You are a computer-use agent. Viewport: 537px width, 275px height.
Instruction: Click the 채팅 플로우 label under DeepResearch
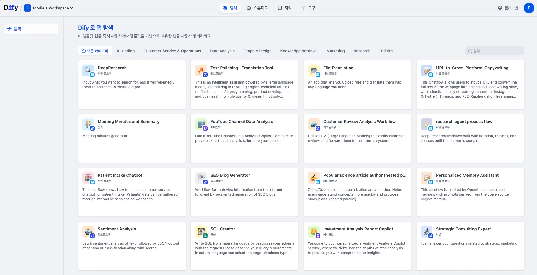click(105, 74)
